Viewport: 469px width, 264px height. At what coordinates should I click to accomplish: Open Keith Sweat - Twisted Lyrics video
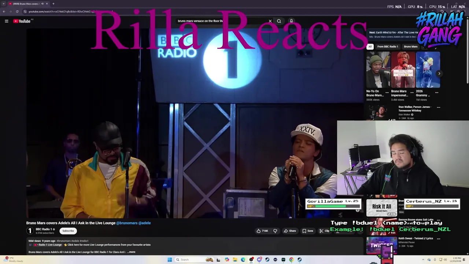416,238
